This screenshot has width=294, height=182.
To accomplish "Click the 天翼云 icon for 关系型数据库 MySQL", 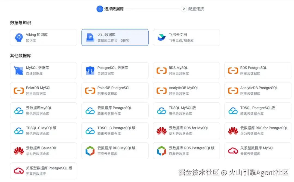I will click(233, 151).
